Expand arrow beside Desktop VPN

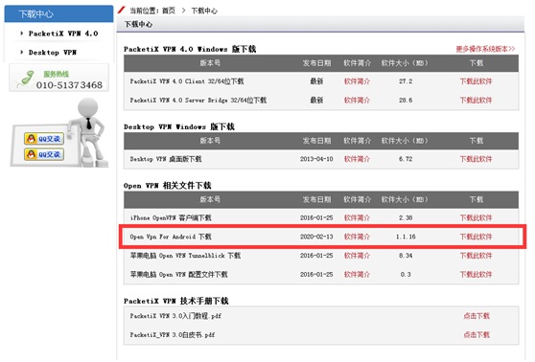[x=21, y=52]
